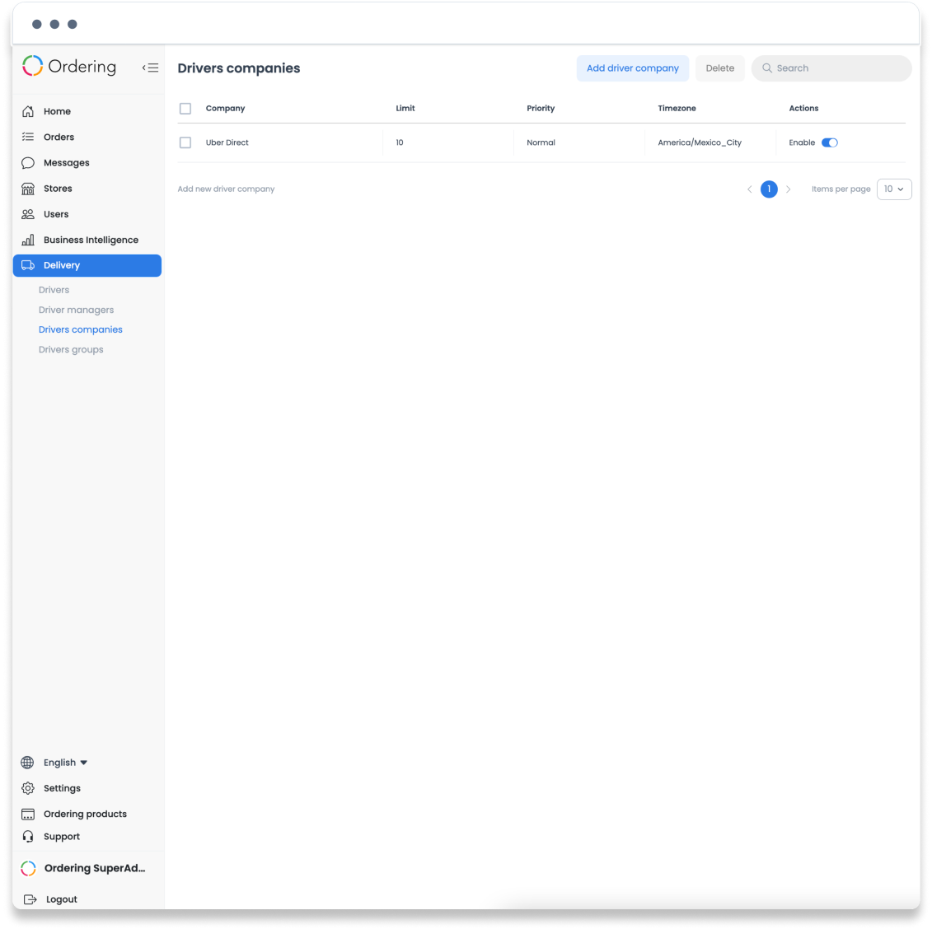Click the search magnifier icon
Screen dimensions: 932x929
point(766,68)
